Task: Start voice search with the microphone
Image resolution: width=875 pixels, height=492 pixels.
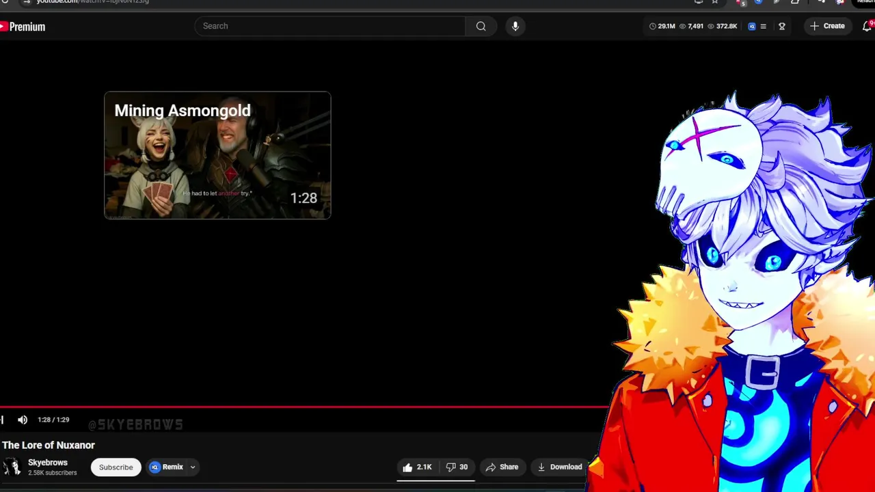Action: tap(515, 26)
